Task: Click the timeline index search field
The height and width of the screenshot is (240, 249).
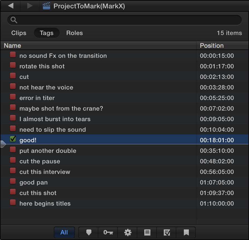Action: pos(124,20)
